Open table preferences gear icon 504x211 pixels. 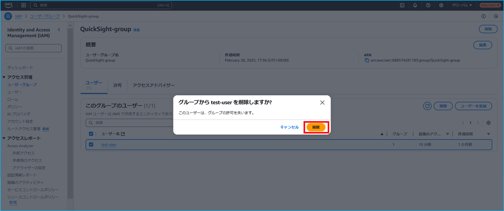coord(489,123)
